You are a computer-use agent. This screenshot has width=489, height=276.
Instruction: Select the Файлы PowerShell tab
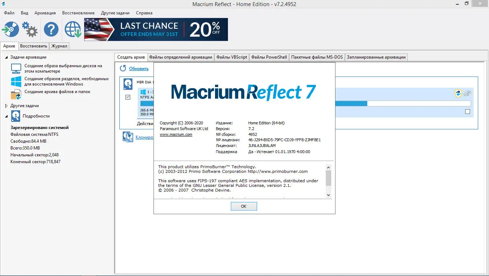click(x=269, y=57)
